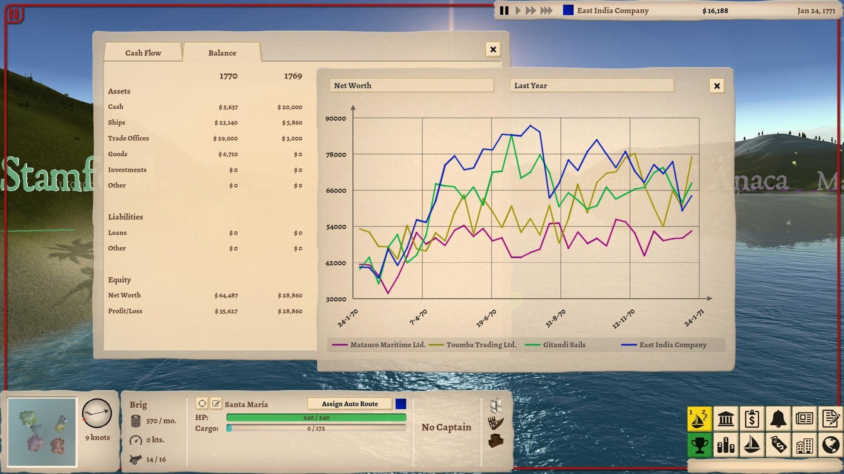Set game speed to normal play
This screenshot has height=474, width=844.
click(518, 11)
